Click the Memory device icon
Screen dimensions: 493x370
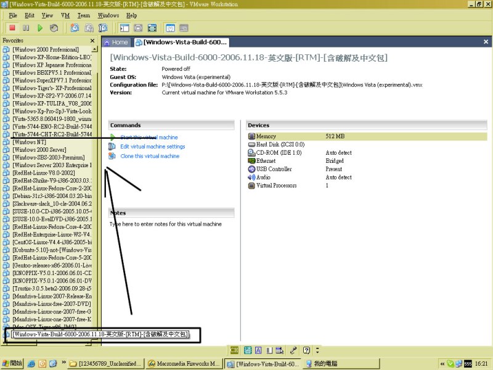(251, 136)
